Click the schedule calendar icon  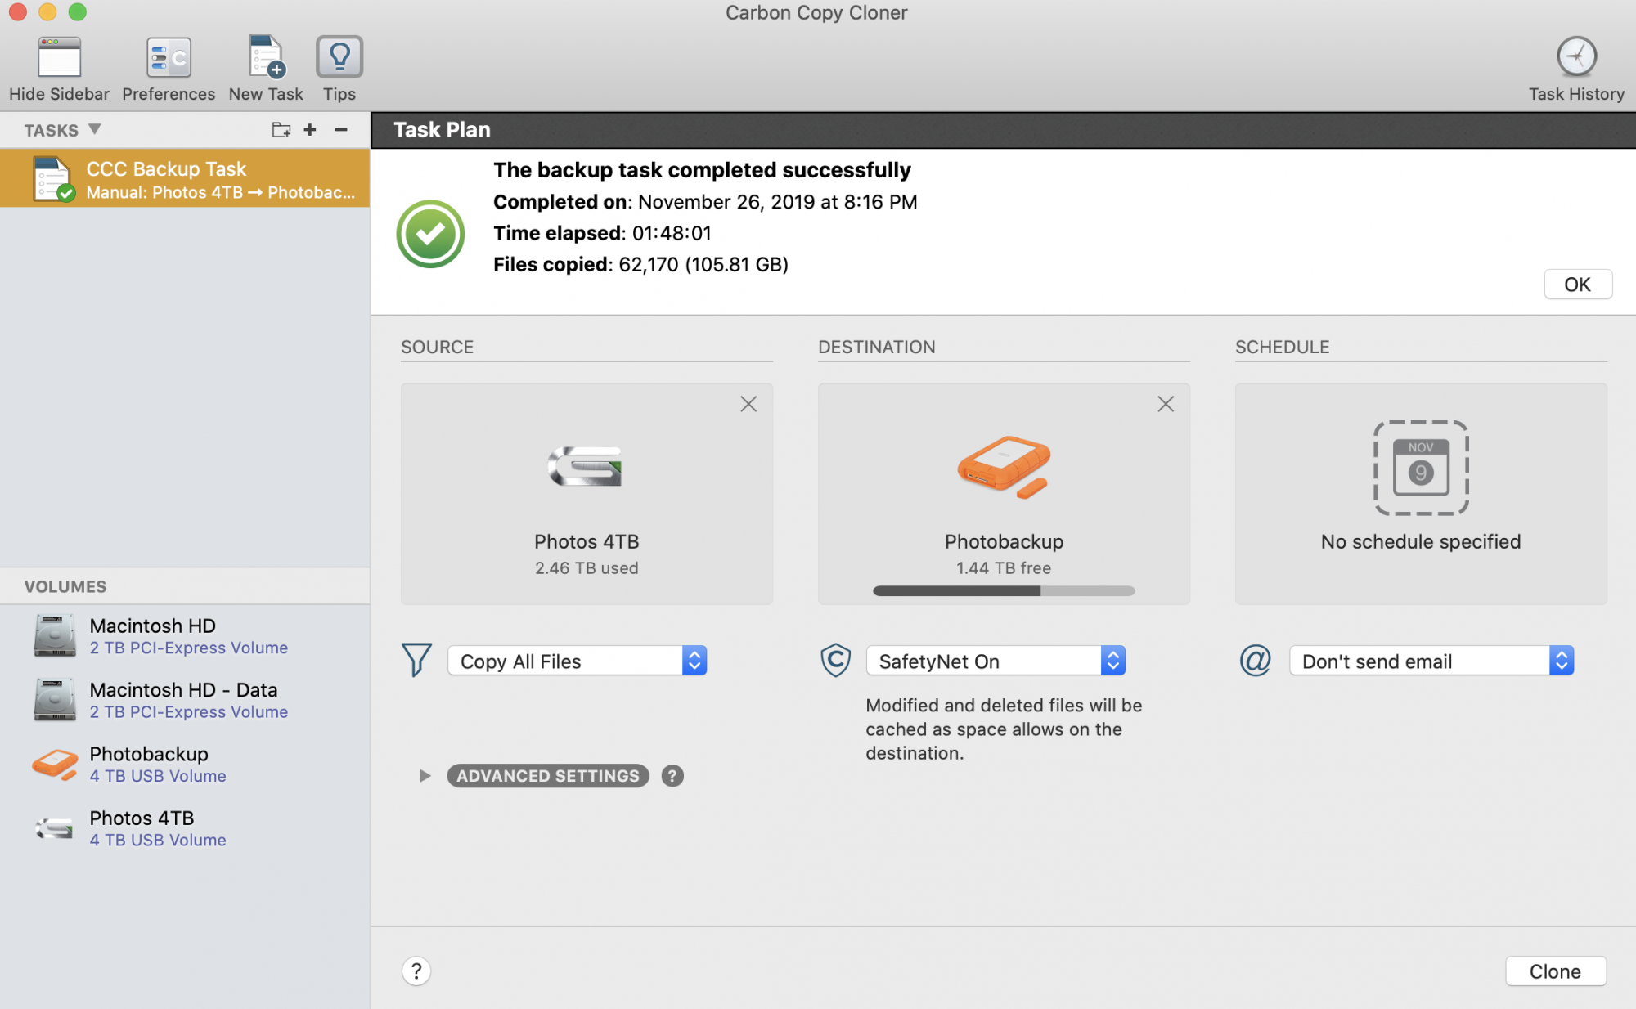pos(1421,468)
